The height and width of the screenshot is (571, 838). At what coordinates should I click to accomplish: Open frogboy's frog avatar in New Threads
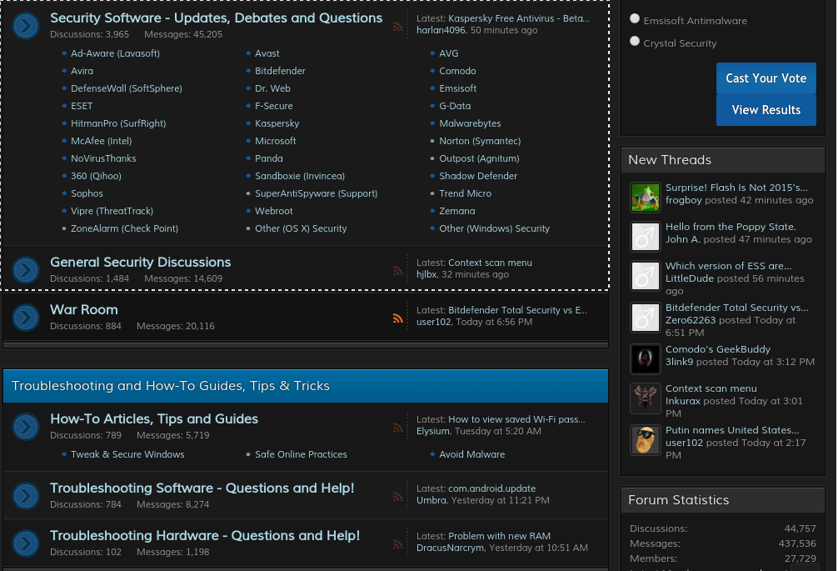click(645, 198)
